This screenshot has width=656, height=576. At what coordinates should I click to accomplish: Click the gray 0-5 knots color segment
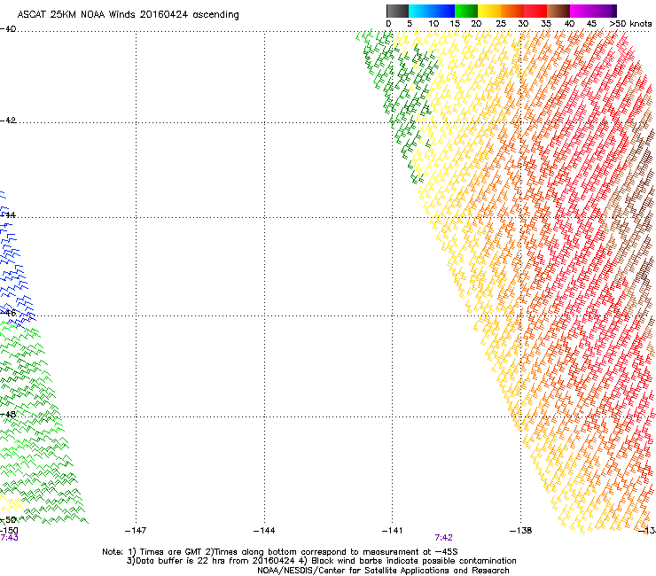click(397, 11)
